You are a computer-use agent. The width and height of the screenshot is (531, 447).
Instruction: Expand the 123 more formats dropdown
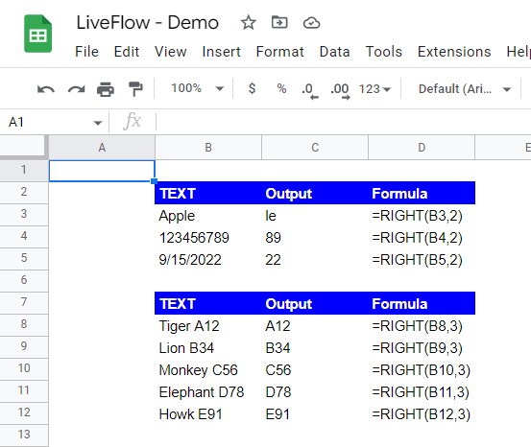(374, 89)
